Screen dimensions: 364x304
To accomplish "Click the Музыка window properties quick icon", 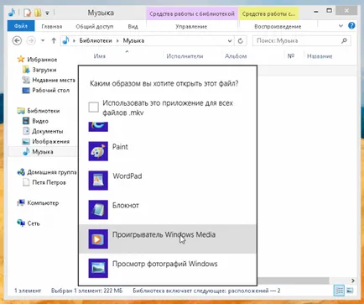I will [x=27, y=13].
